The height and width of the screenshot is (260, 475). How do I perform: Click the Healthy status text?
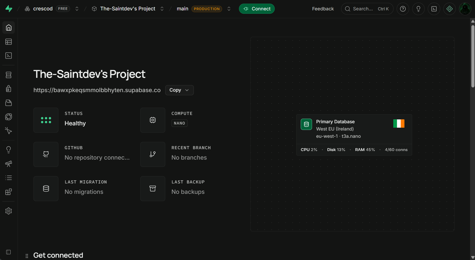click(75, 123)
